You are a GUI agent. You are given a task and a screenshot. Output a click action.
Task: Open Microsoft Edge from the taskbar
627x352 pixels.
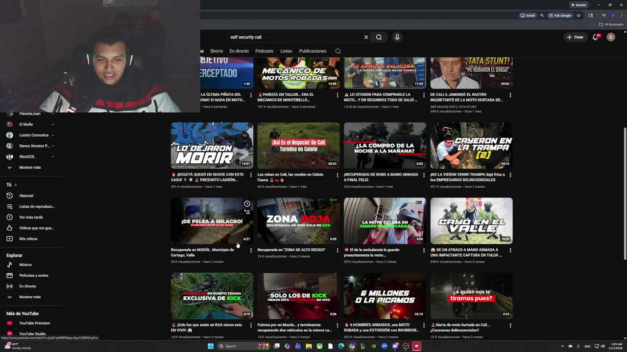[341, 346]
